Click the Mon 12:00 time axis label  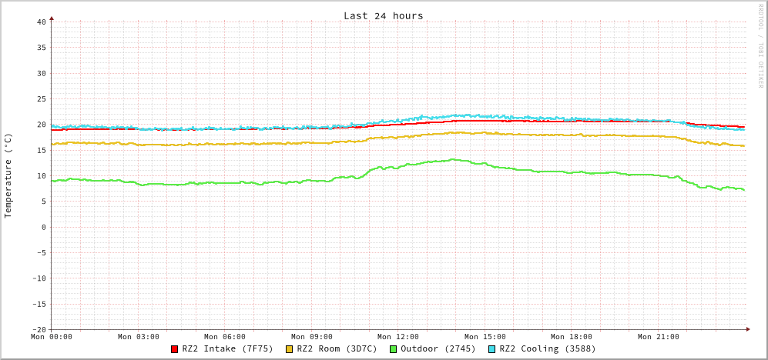(398, 337)
